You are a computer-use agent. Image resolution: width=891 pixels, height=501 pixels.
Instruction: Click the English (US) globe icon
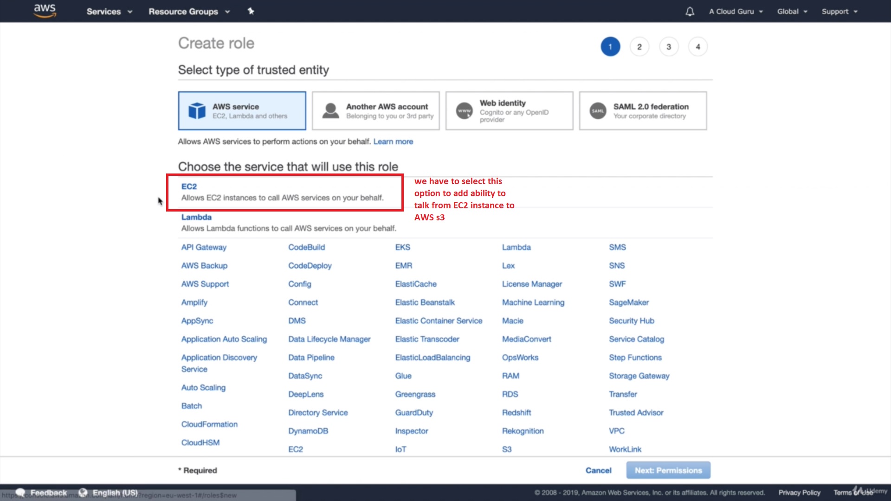(83, 492)
